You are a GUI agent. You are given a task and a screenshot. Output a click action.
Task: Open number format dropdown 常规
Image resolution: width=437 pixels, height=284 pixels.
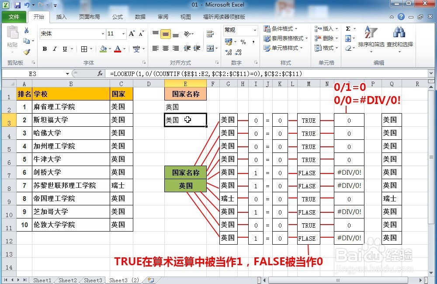point(255,30)
